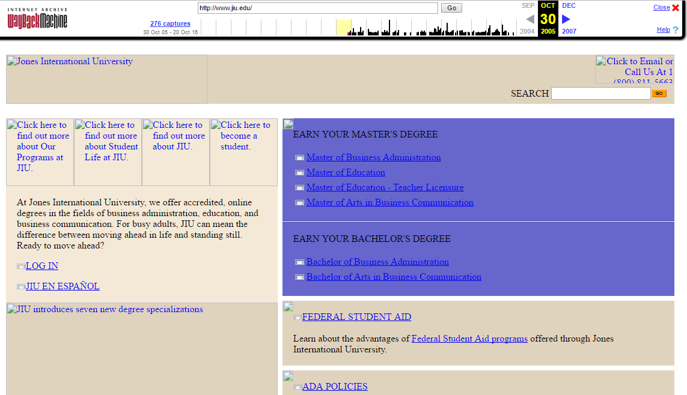Click broken image icon above Federal Student Aid
Viewport: 687px width, 395px height.
[x=289, y=306]
